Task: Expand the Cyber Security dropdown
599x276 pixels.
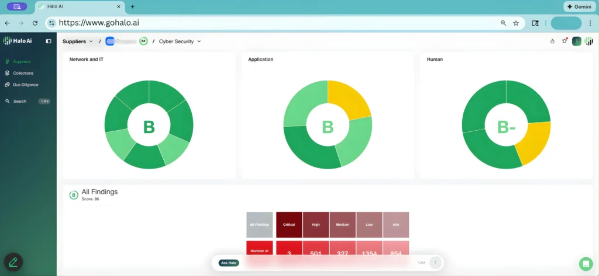Action: (180, 41)
